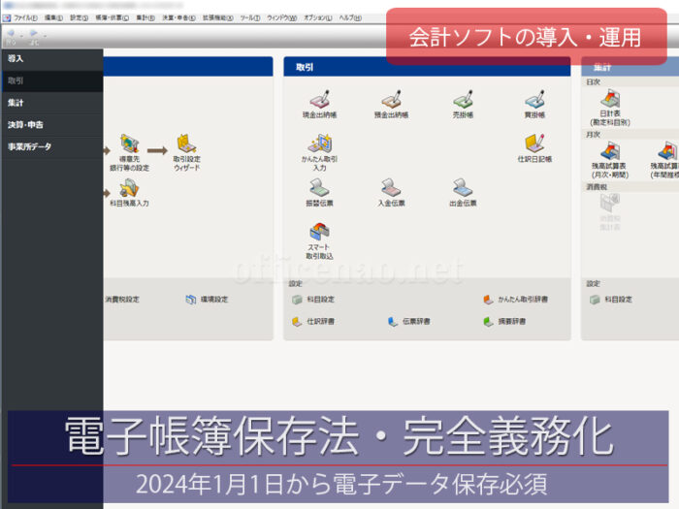The height and width of the screenshot is (509, 679).
Task: Open 残高試算表 (月次・期間) trial balance icon
Action: coord(610,160)
